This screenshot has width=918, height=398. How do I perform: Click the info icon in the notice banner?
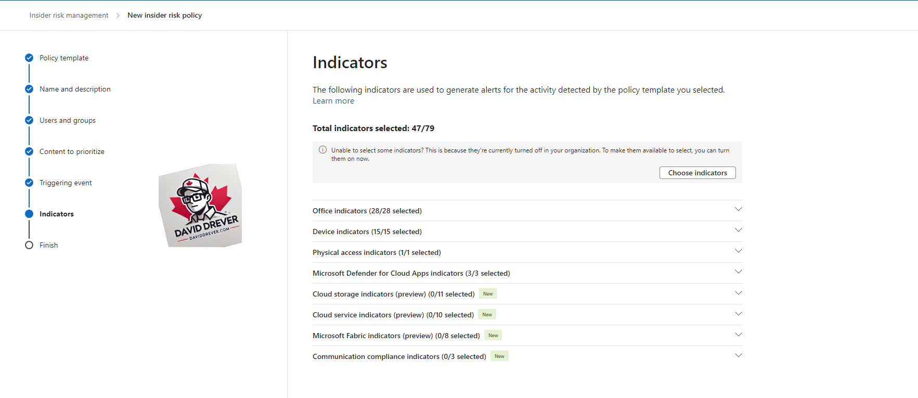coord(322,150)
